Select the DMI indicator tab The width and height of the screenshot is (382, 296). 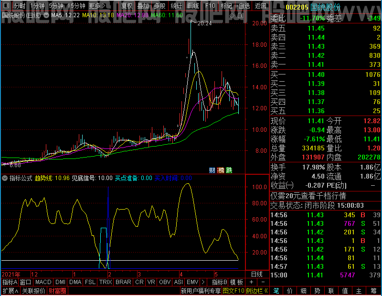pos(60,282)
